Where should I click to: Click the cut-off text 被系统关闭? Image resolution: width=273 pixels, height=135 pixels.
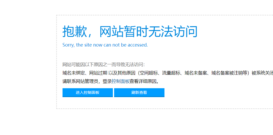[x=262, y=73]
